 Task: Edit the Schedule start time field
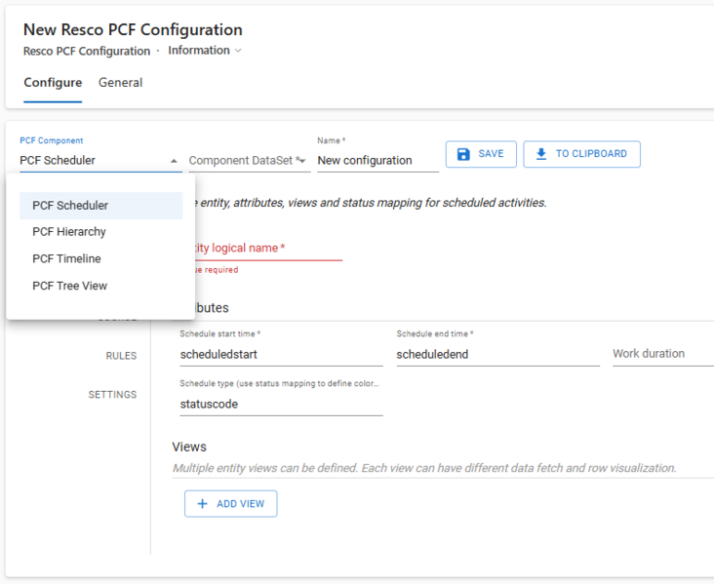pyautogui.click(x=282, y=354)
